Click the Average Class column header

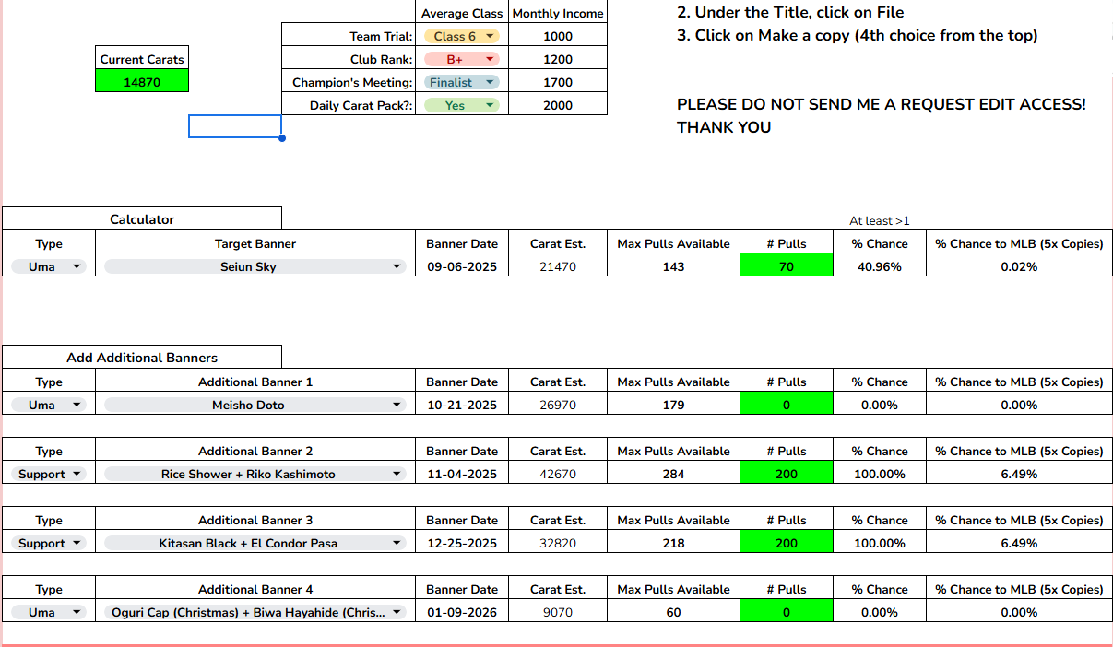(x=462, y=13)
